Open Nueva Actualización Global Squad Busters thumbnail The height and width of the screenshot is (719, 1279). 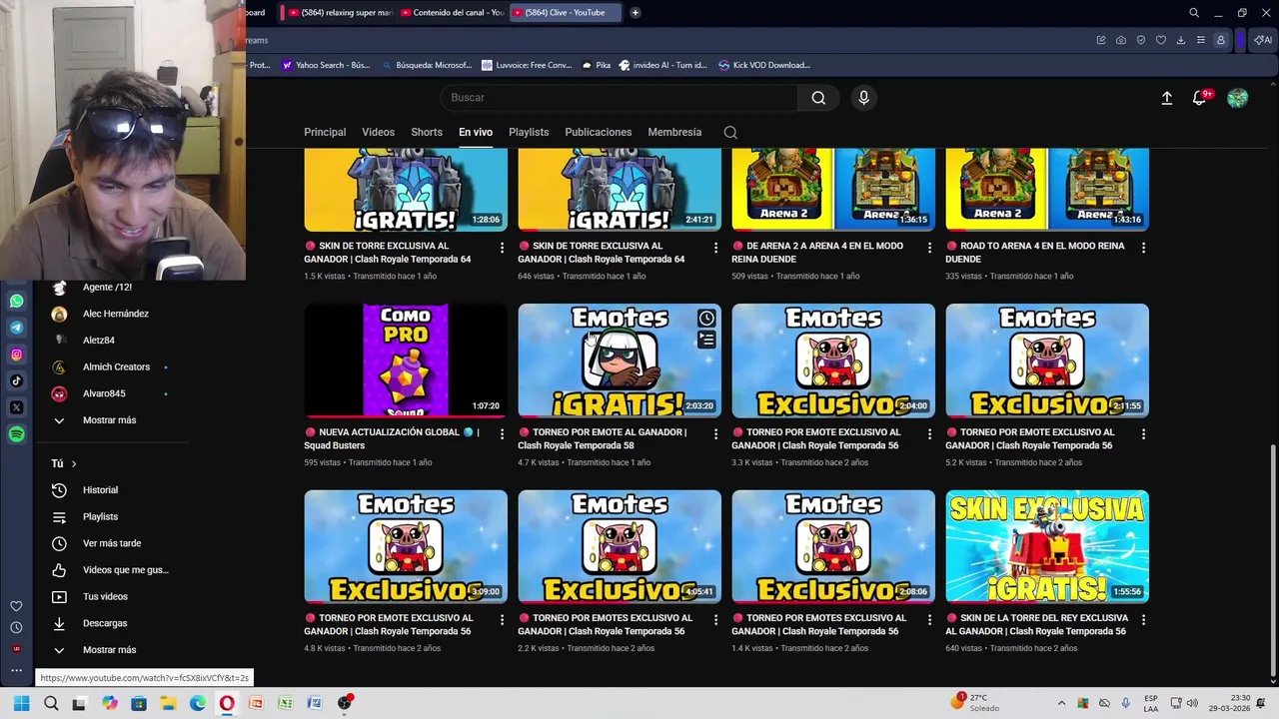[406, 360]
